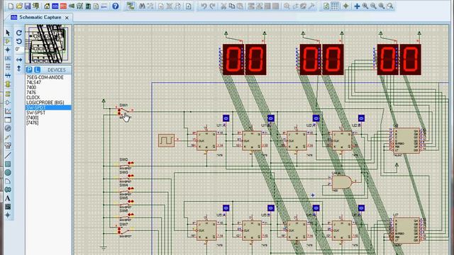This screenshot has width=454, height=255.
Task: Create a new project from toolbar
Action: tap(11, 6)
